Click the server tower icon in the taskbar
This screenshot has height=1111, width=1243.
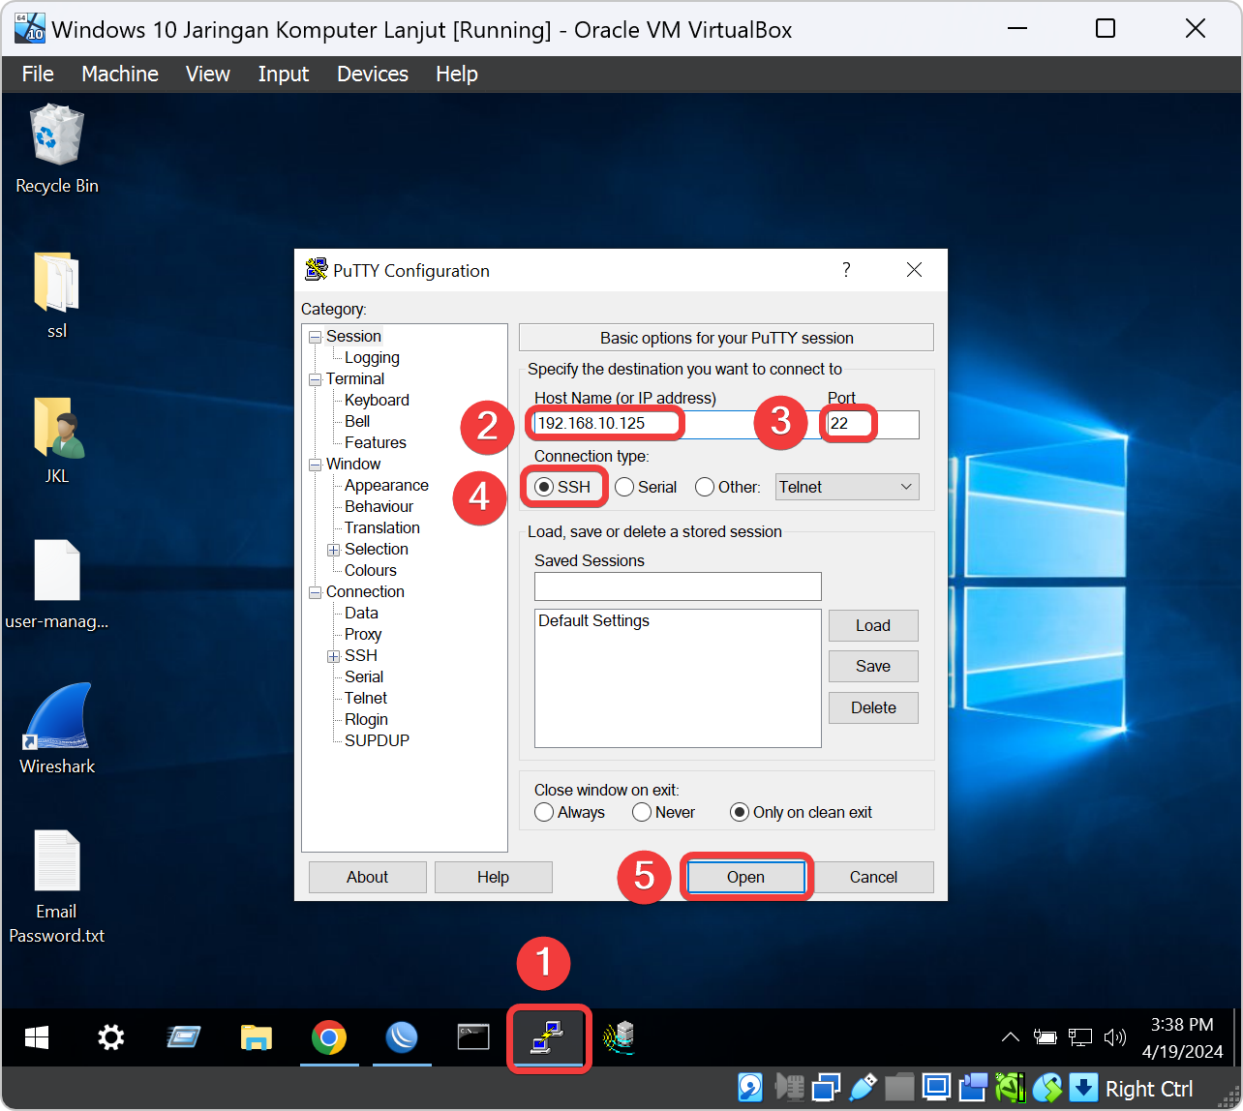(620, 1038)
